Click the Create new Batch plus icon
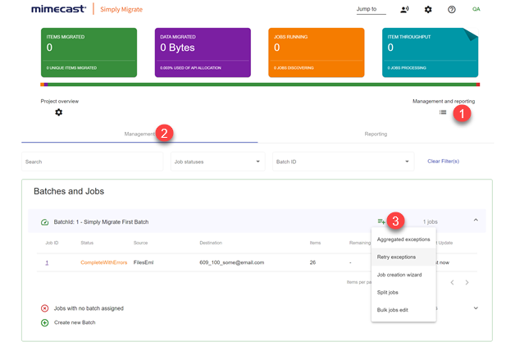This screenshot has height=360, width=515. (x=44, y=322)
